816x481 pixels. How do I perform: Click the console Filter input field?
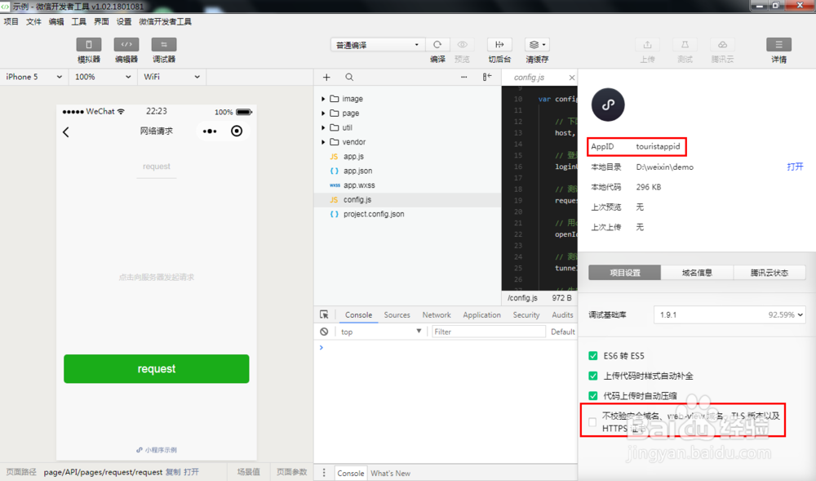click(x=488, y=332)
